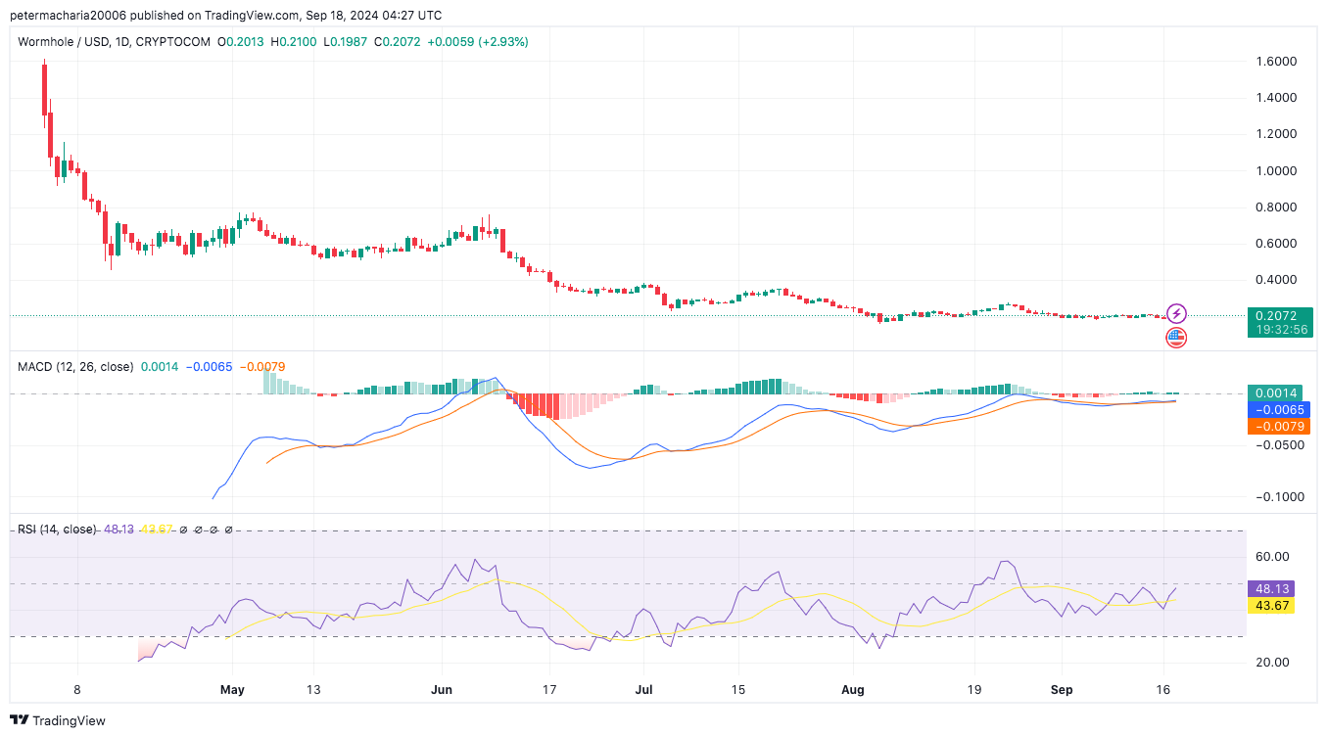The width and height of the screenshot is (1327, 737).
Task: Click the purple RSI value tag 48.13
Action: 1271,589
